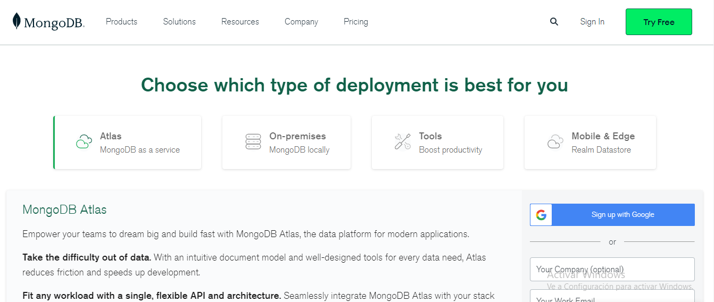Click 'Take the difficulty out of data.' text
714x302 pixels.
pyautogui.click(x=87, y=257)
